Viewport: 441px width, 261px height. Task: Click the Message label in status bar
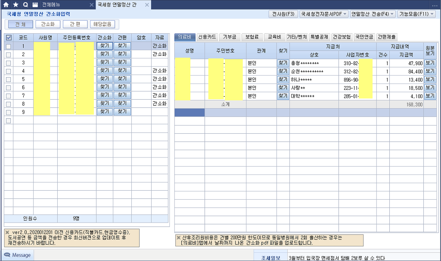pyautogui.click(x=22, y=255)
